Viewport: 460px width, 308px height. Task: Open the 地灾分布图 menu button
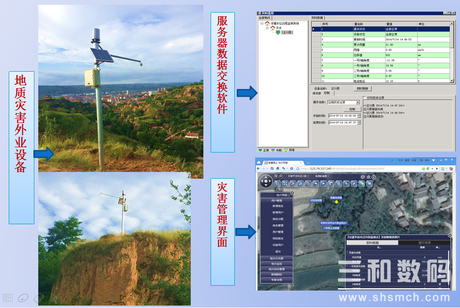[x=276, y=259]
